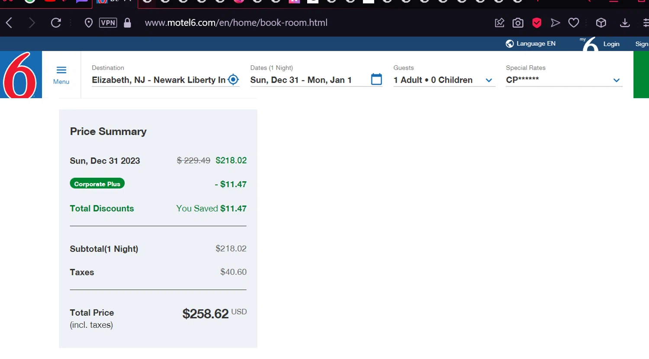Click the browser forward arrow

(32, 22)
